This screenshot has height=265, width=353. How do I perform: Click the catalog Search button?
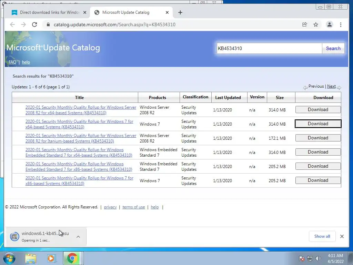(333, 48)
